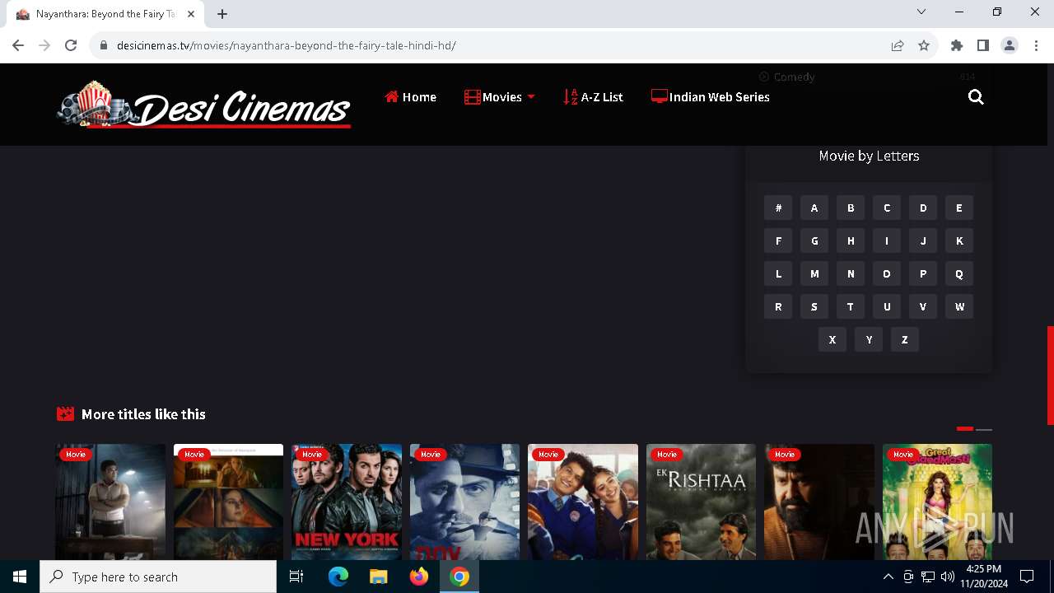Image resolution: width=1054 pixels, height=593 pixels.
Task: Browse movies starting with #
Action: pos(778,208)
